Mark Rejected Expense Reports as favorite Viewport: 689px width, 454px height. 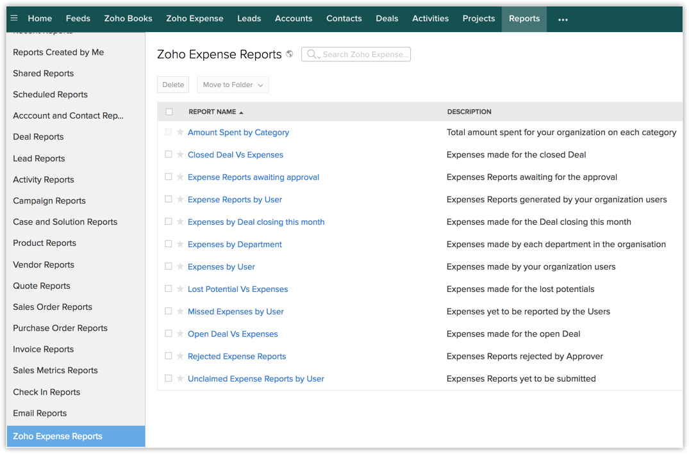tap(180, 356)
